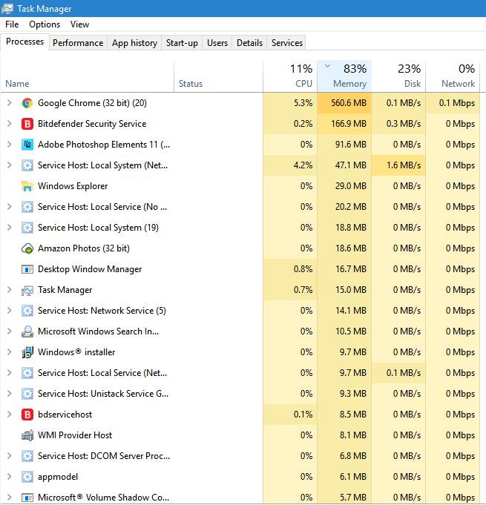Expand Service Host: Local System (Net... row

pos(10,165)
